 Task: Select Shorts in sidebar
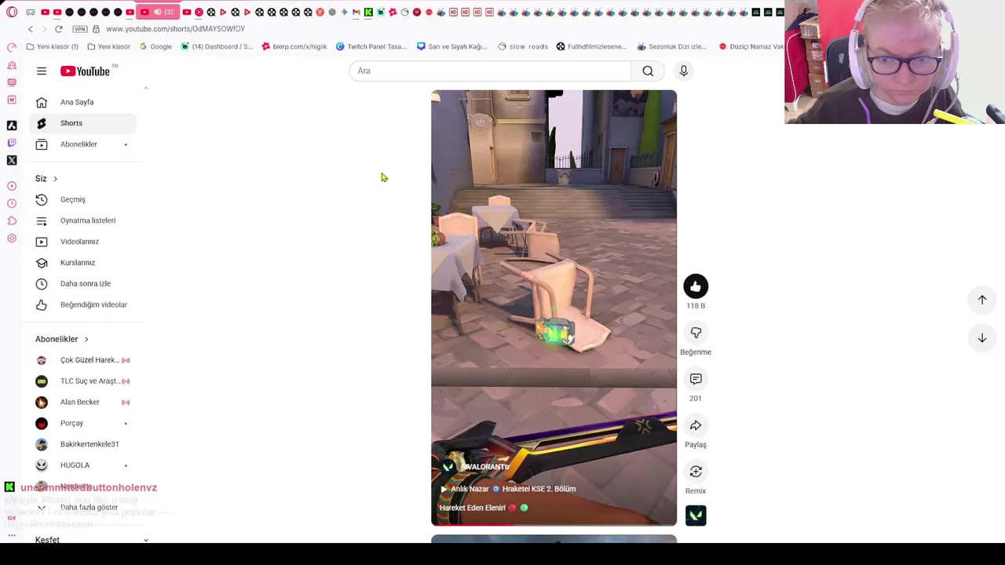click(82, 123)
